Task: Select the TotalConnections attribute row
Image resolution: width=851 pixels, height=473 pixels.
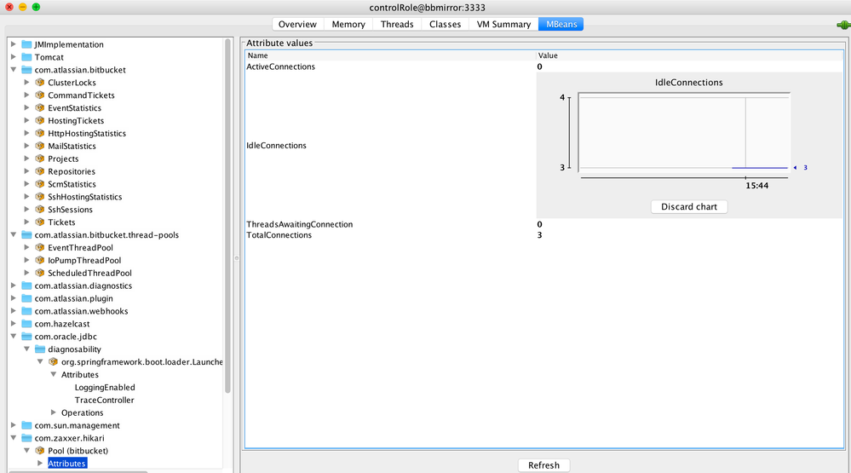Action: tap(543, 235)
